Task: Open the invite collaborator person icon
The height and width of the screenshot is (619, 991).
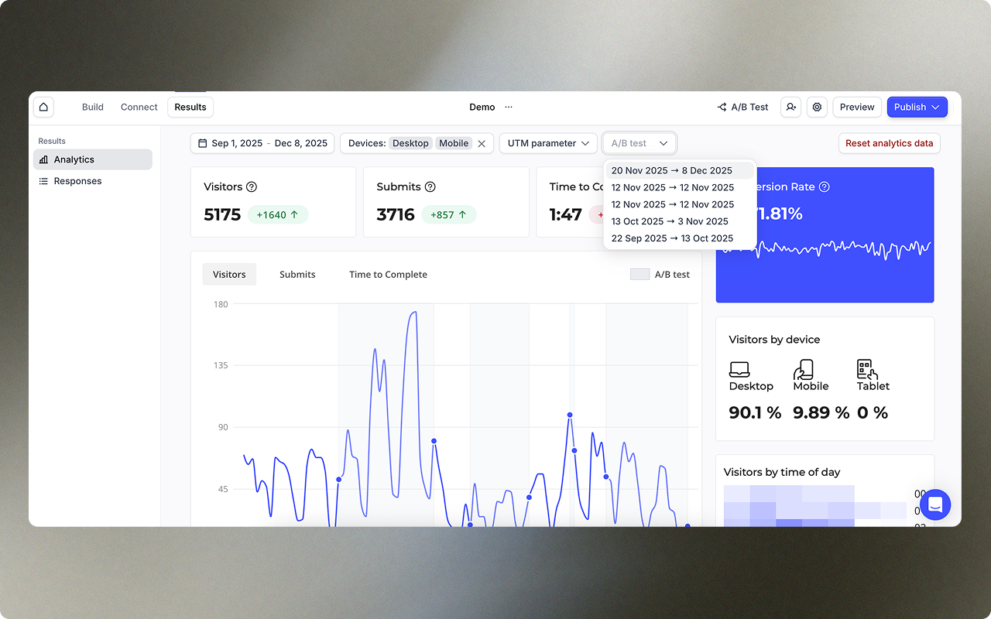Action: [x=790, y=107]
